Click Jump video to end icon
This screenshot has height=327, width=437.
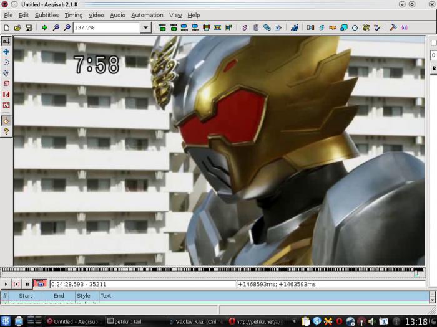(x=174, y=27)
